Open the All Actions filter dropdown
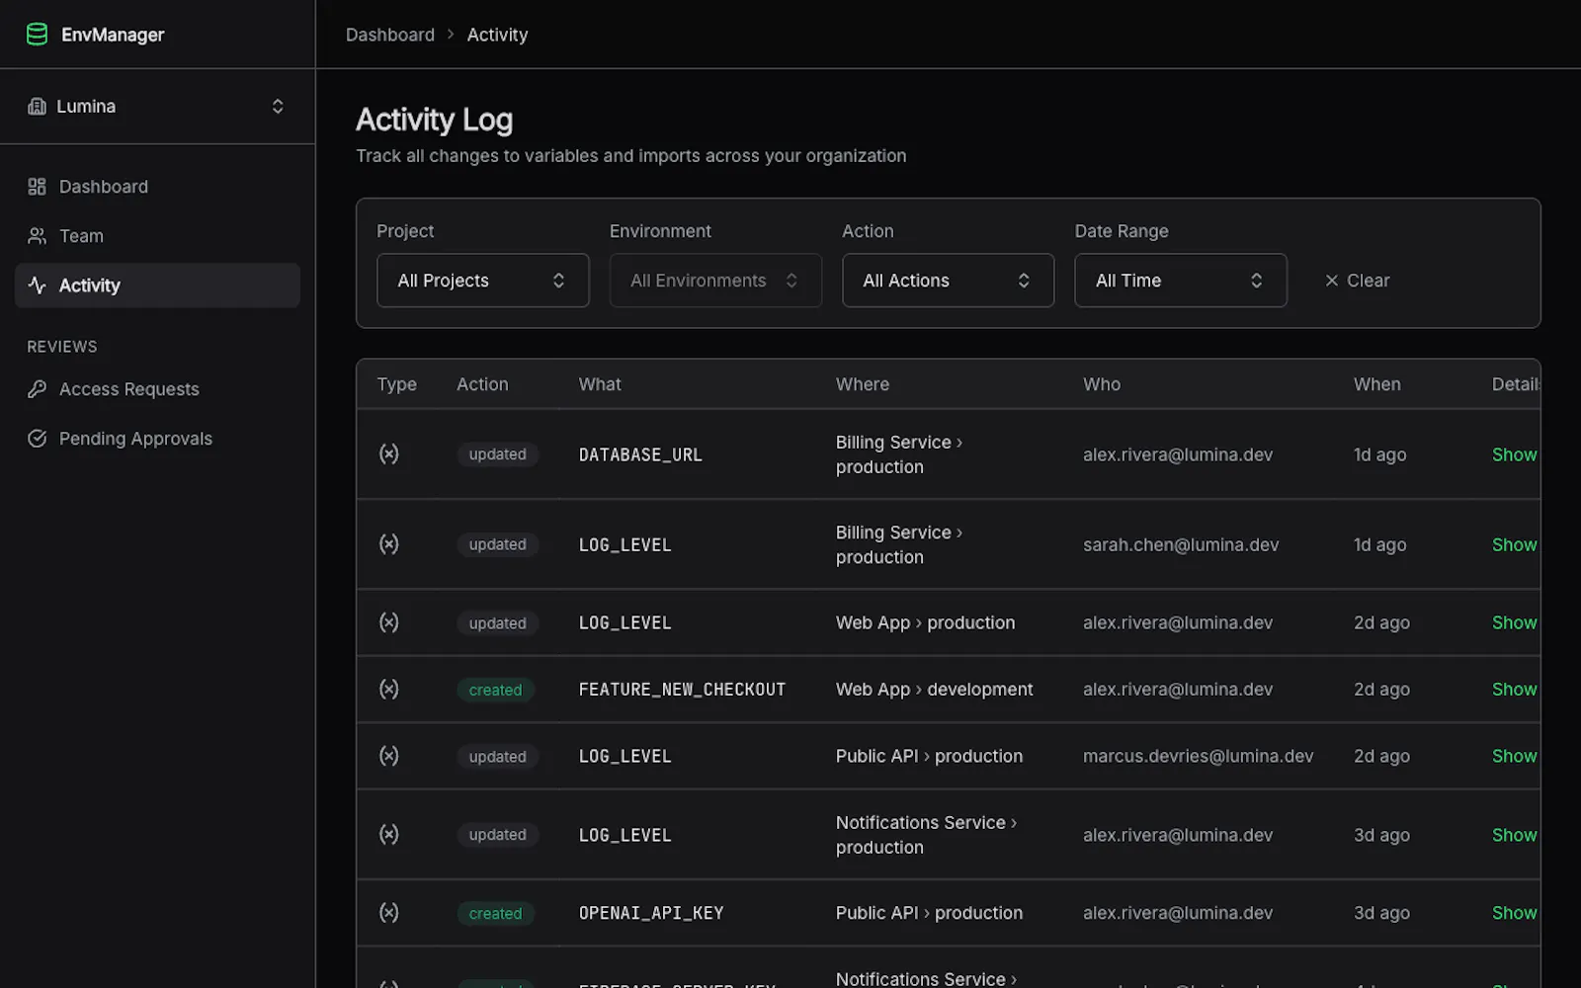1581x988 pixels. click(x=949, y=281)
